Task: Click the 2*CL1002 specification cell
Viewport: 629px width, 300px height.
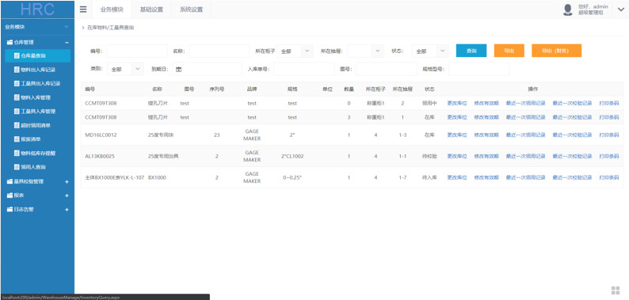Action: point(292,157)
